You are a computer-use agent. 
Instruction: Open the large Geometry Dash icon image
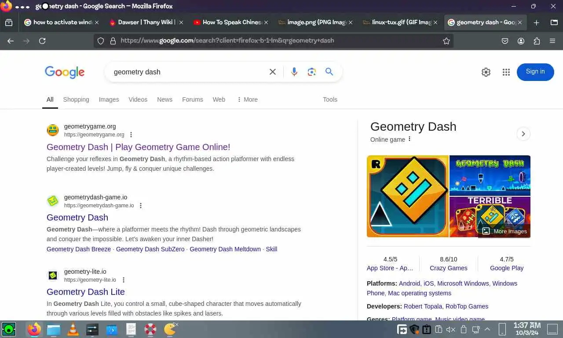coord(408,196)
